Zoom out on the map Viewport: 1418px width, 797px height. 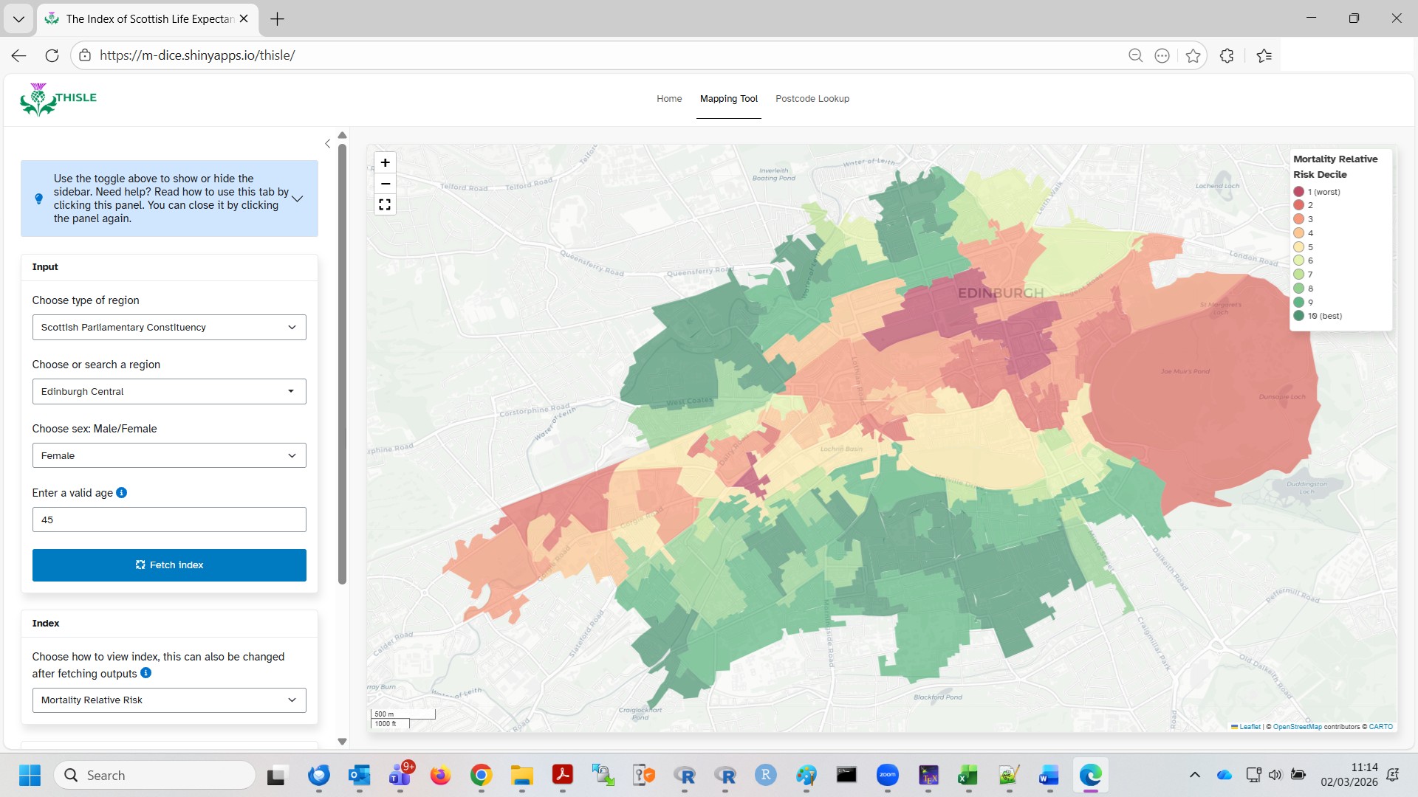(384, 184)
